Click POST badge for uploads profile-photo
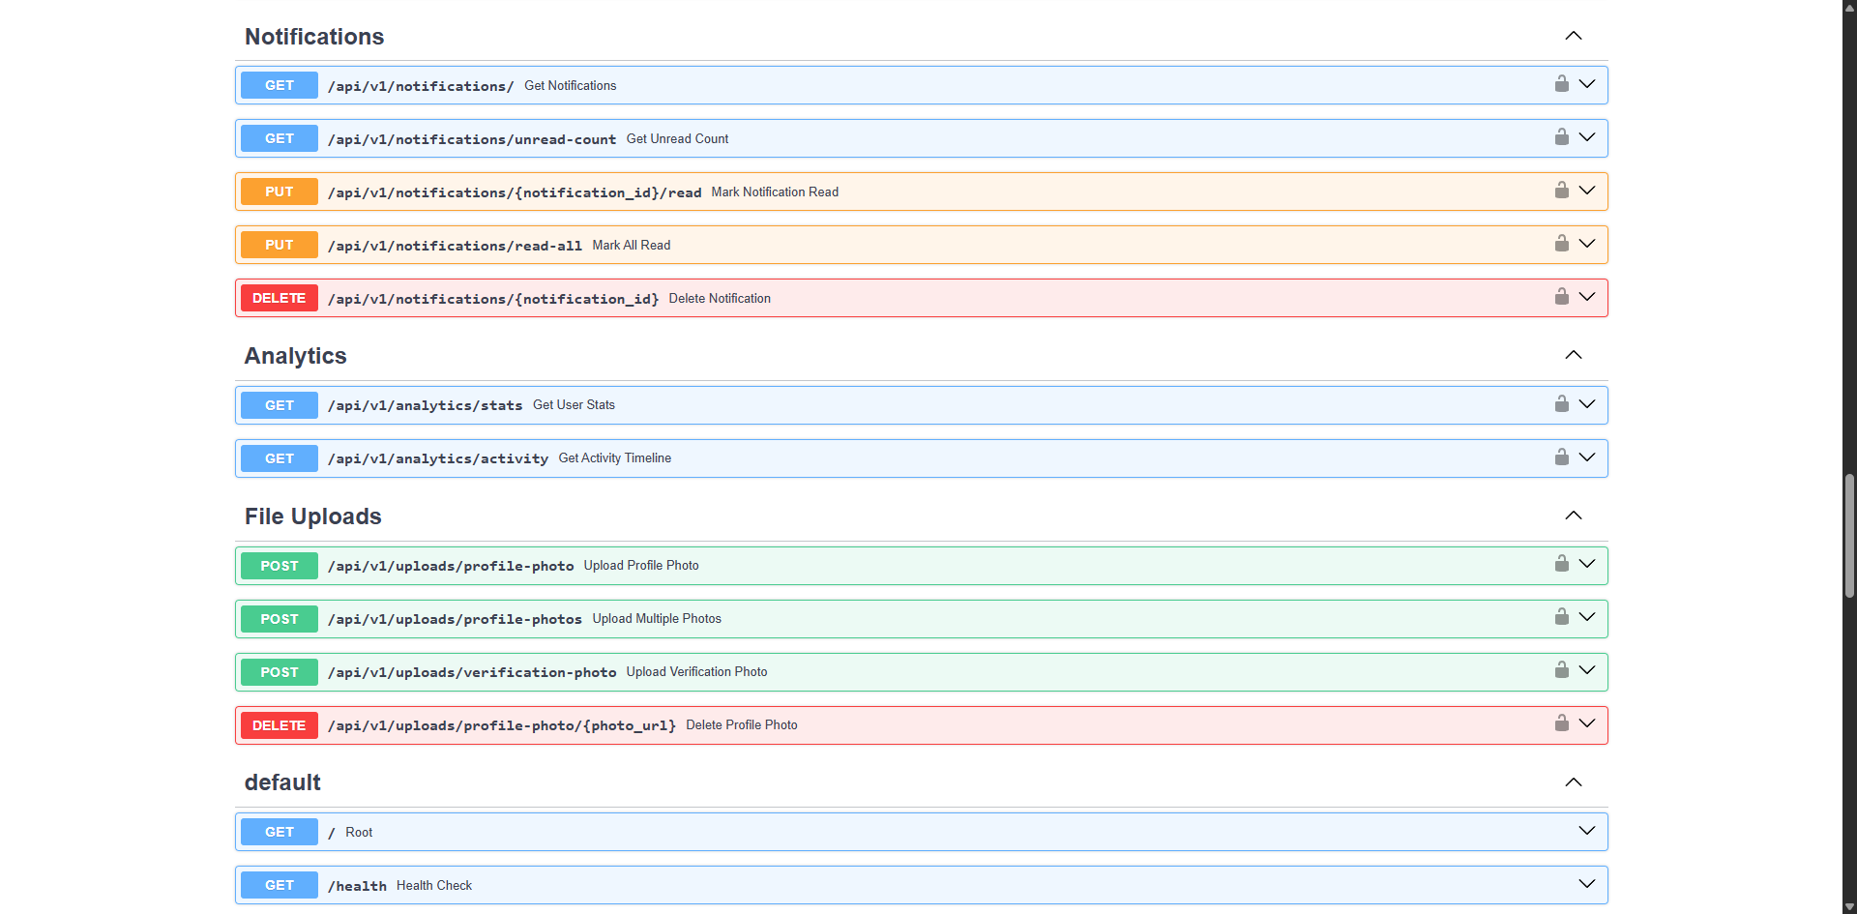1857x914 pixels. [280, 566]
